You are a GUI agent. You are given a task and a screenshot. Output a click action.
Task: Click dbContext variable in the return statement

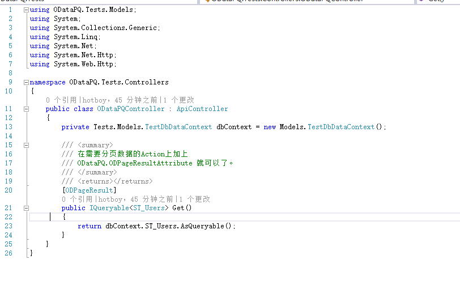point(124,226)
